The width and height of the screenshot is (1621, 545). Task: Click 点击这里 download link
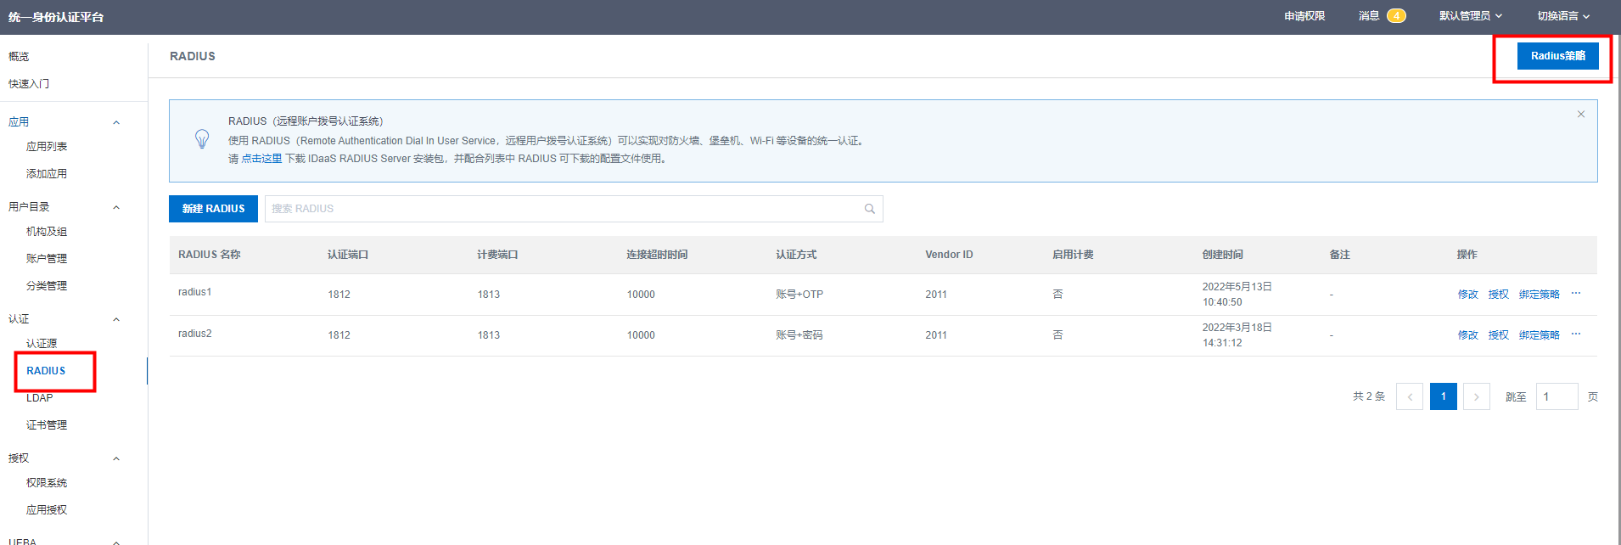click(x=261, y=159)
